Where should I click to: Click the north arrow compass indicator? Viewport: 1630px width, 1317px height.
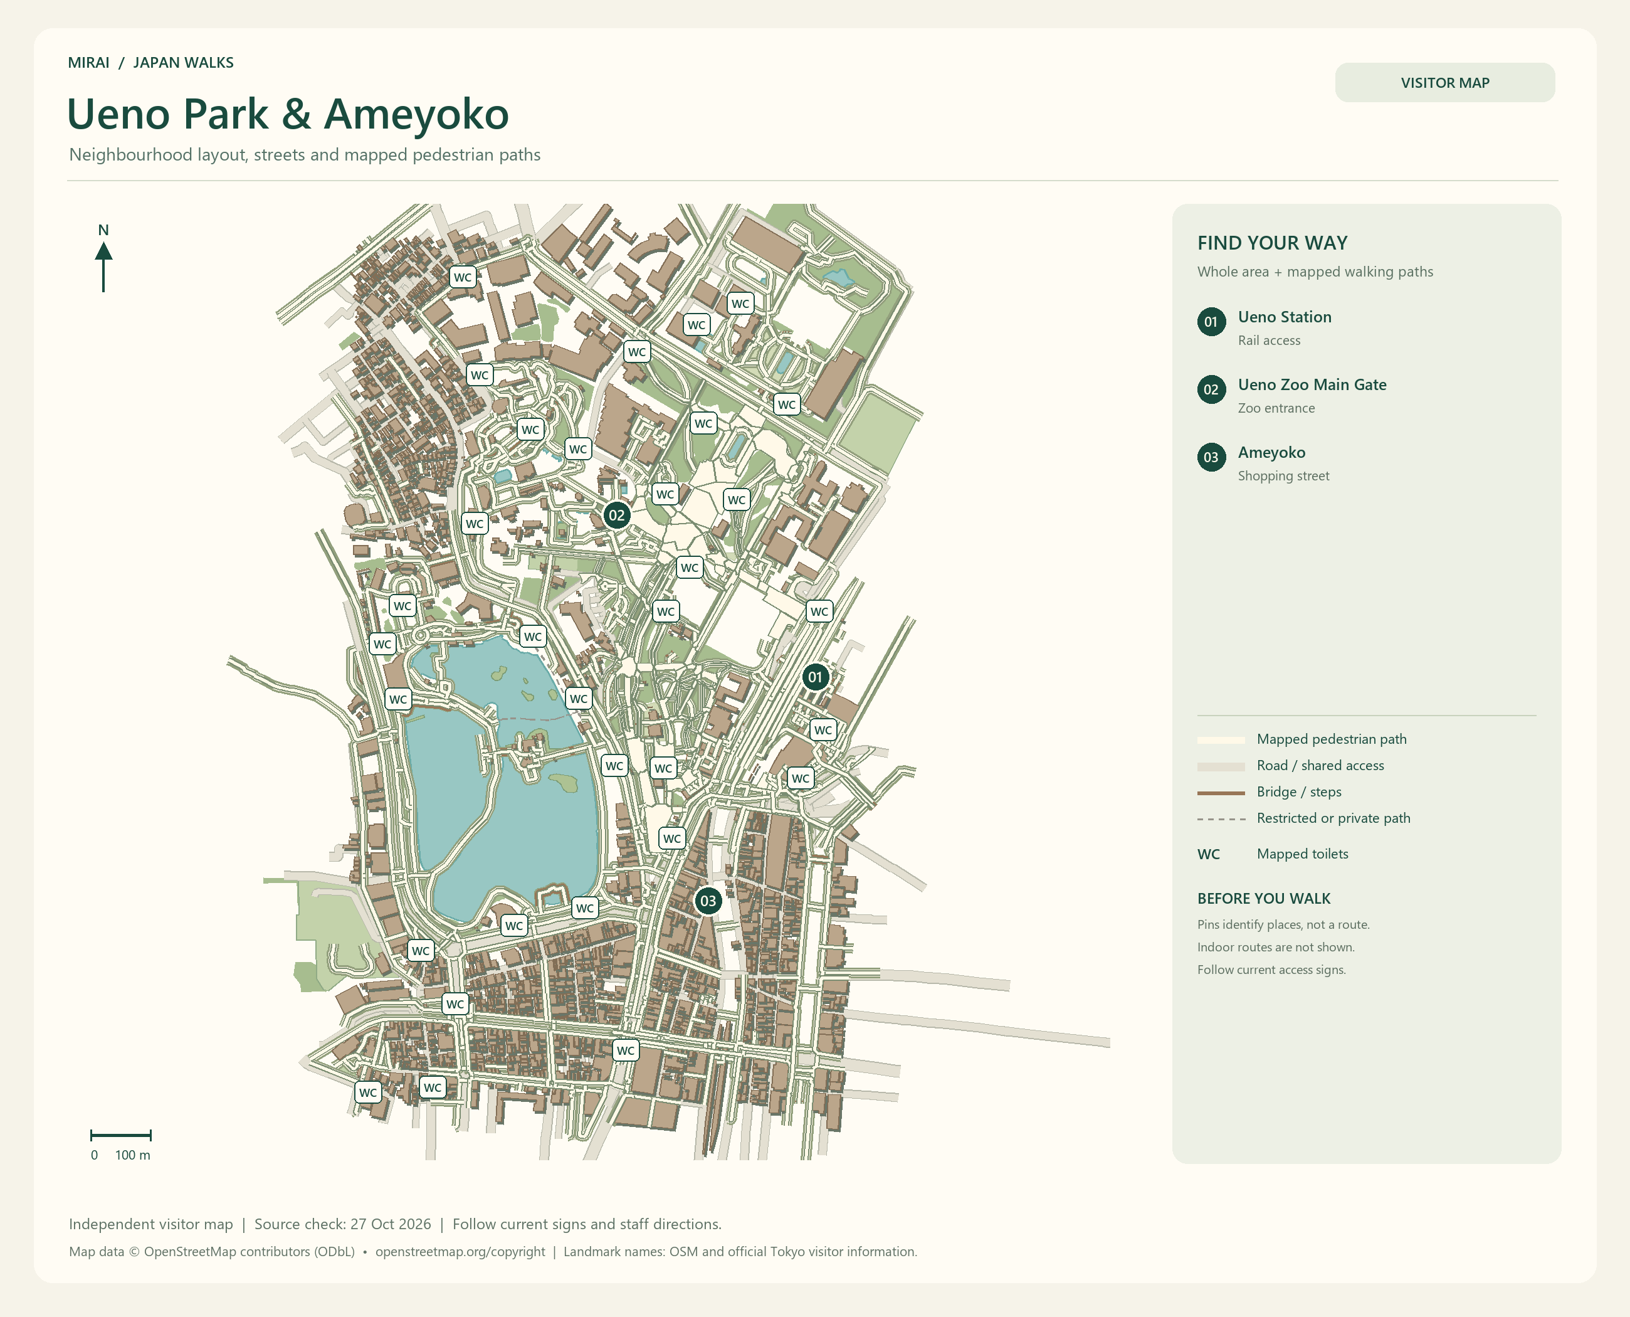(104, 258)
